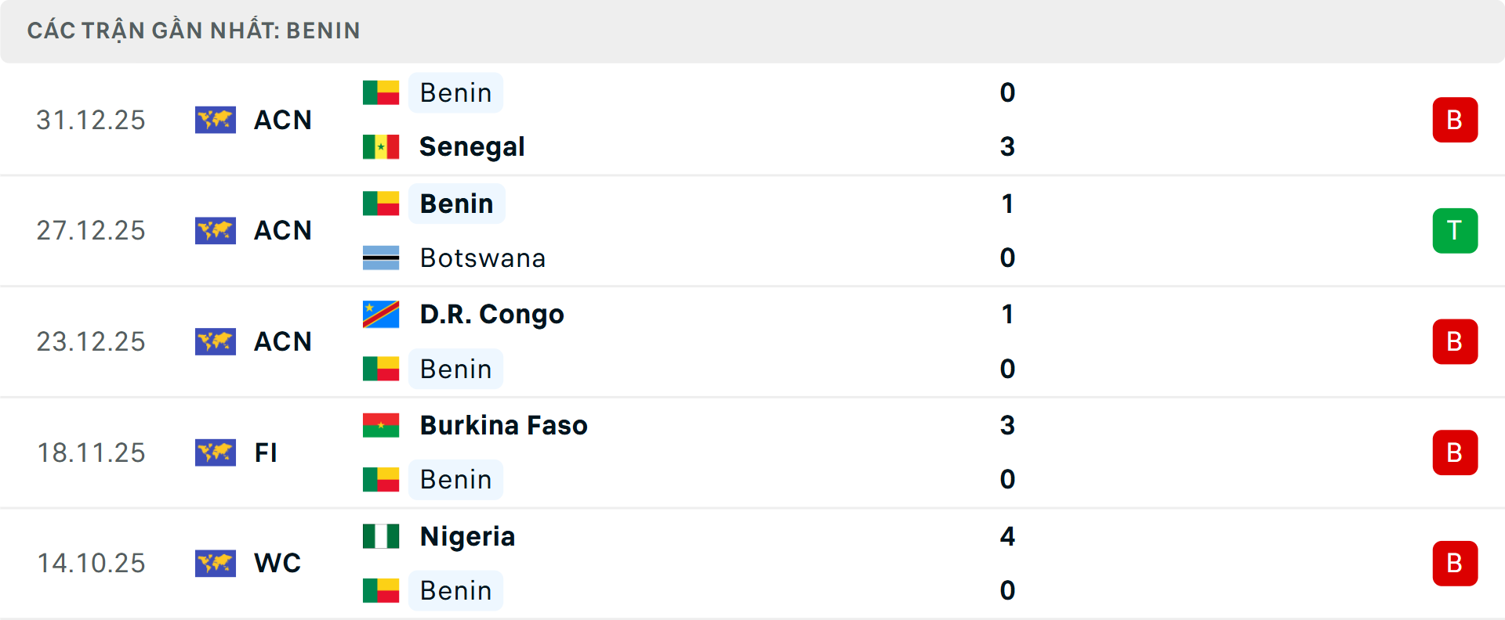Toggle the red B badge of the Nigeria match
The height and width of the screenshot is (620, 1505).
pyautogui.click(x=1456, y=563)
